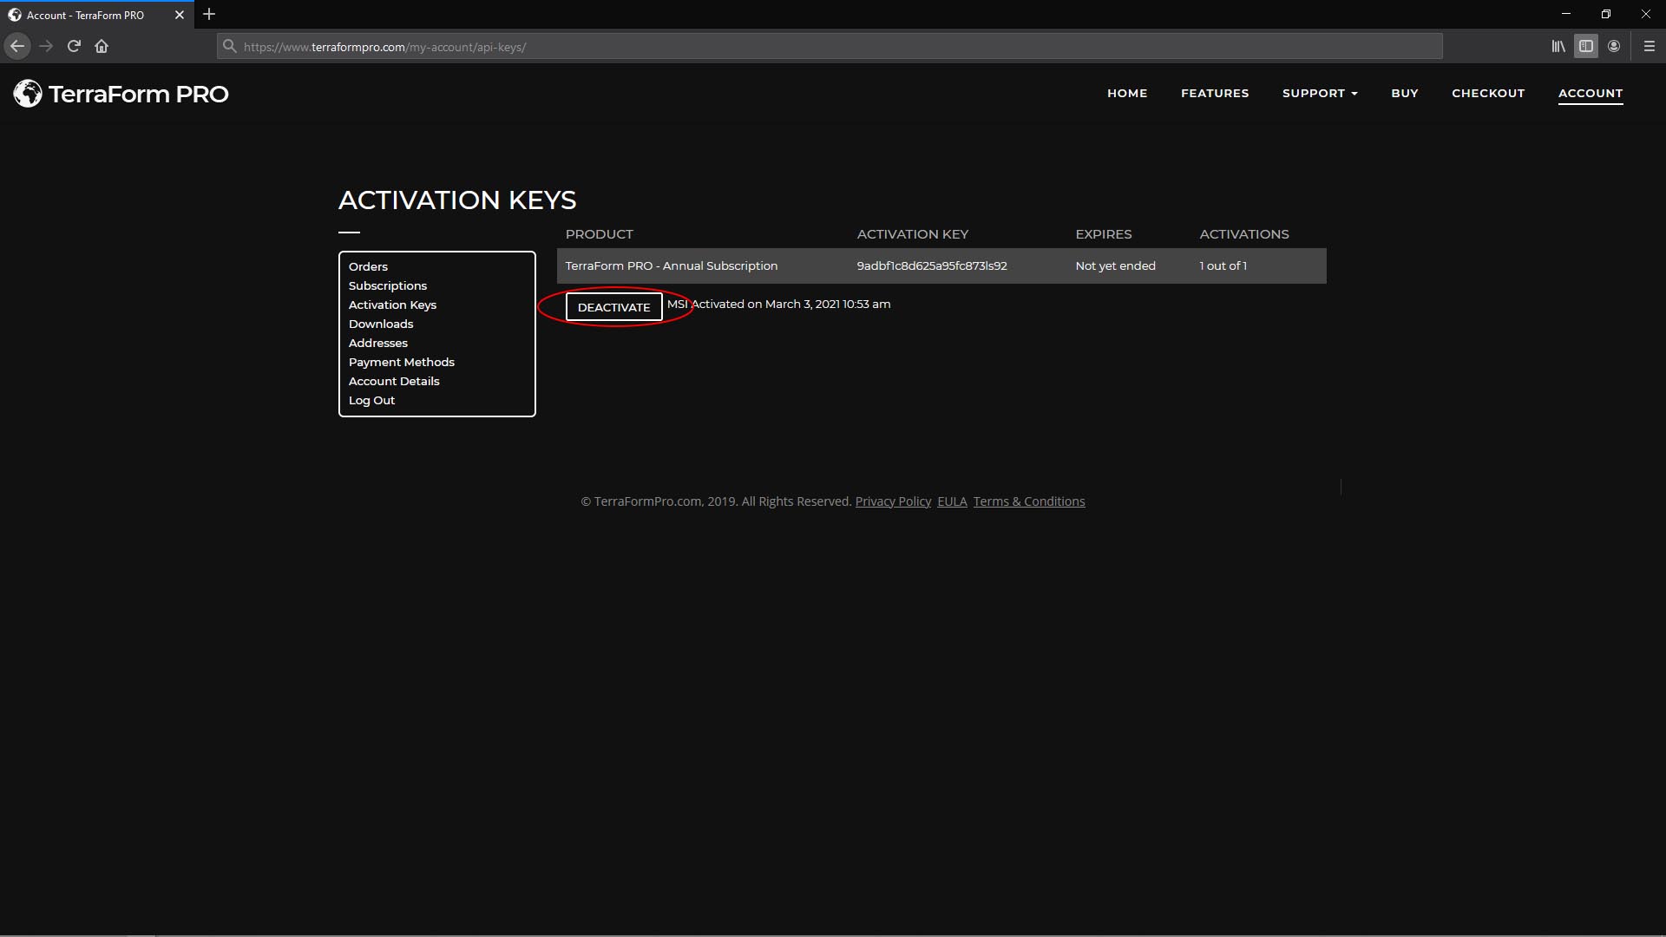Screen dimensions: 1666x937
Task: Open Addresses in account sidebar
Action: click(x=378, y=343)
